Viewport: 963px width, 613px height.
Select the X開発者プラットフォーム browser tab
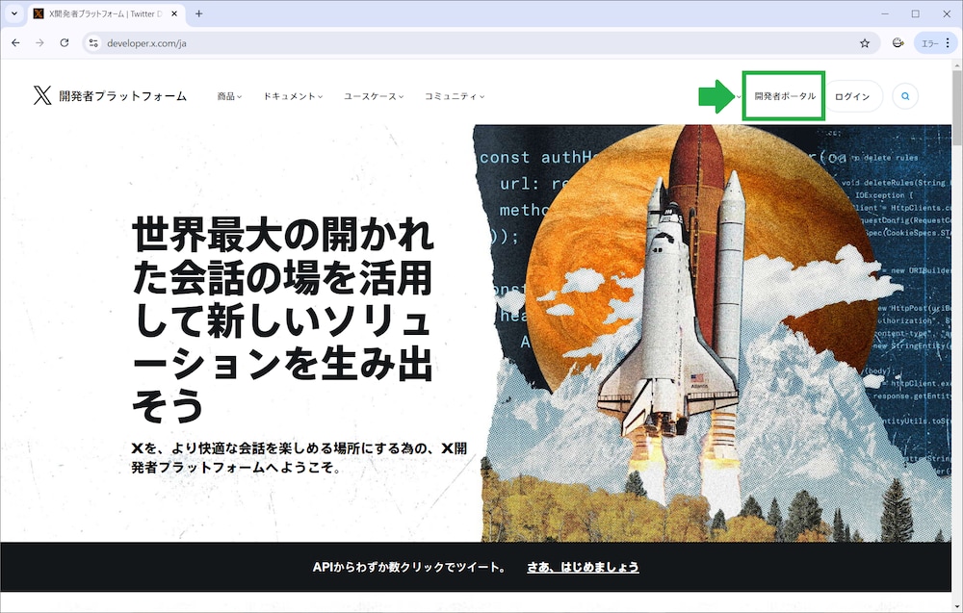pos(106,13)
